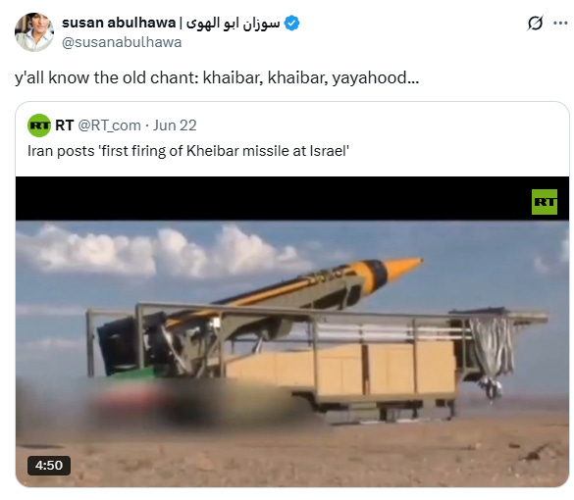Play the missile launch video
The height and width of the screenshot is (500, 574).
tap(292, 331)
